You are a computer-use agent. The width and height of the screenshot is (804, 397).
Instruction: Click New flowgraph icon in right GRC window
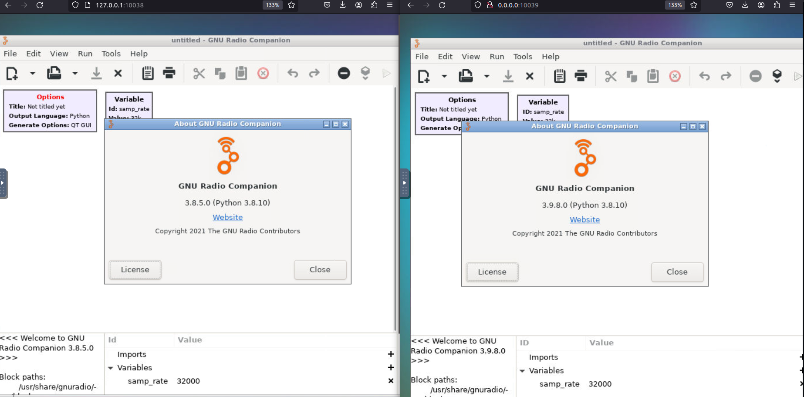[x=424, y=76]
